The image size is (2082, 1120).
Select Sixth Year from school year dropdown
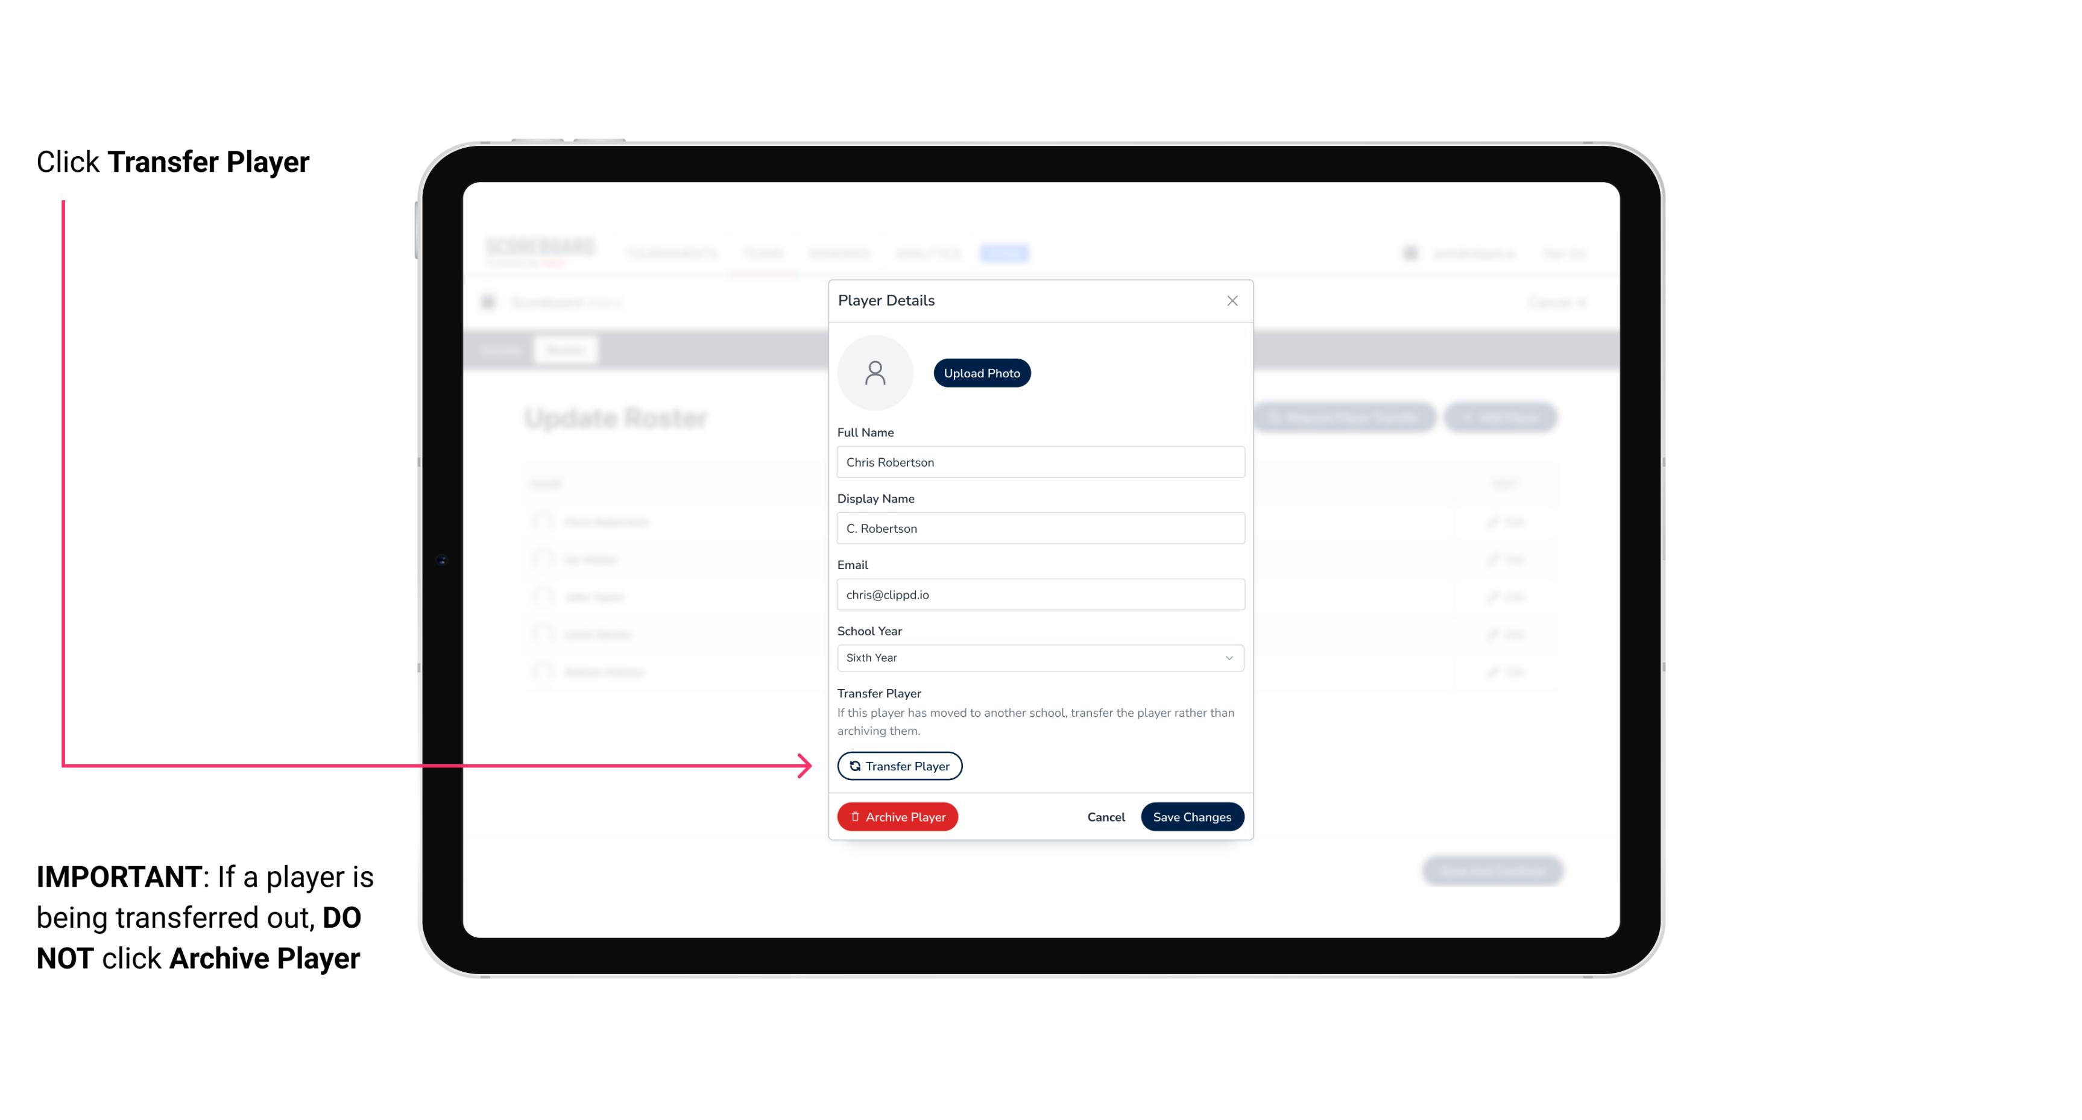tap(1038, 656)
